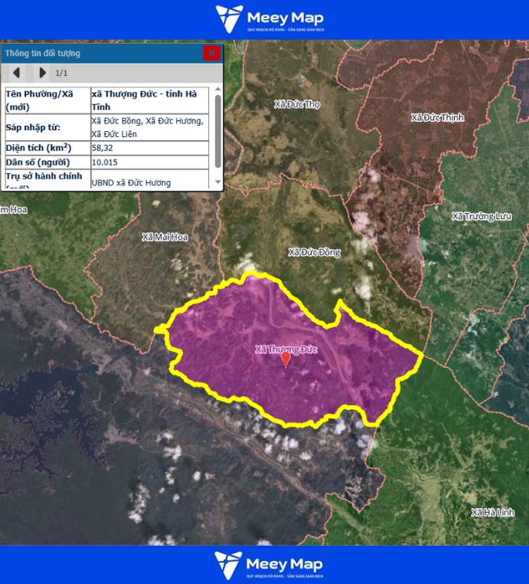Click the red location pin on Xã Thượng Đức
This screenshot has height=584, width=529.
tap(286, 359)
